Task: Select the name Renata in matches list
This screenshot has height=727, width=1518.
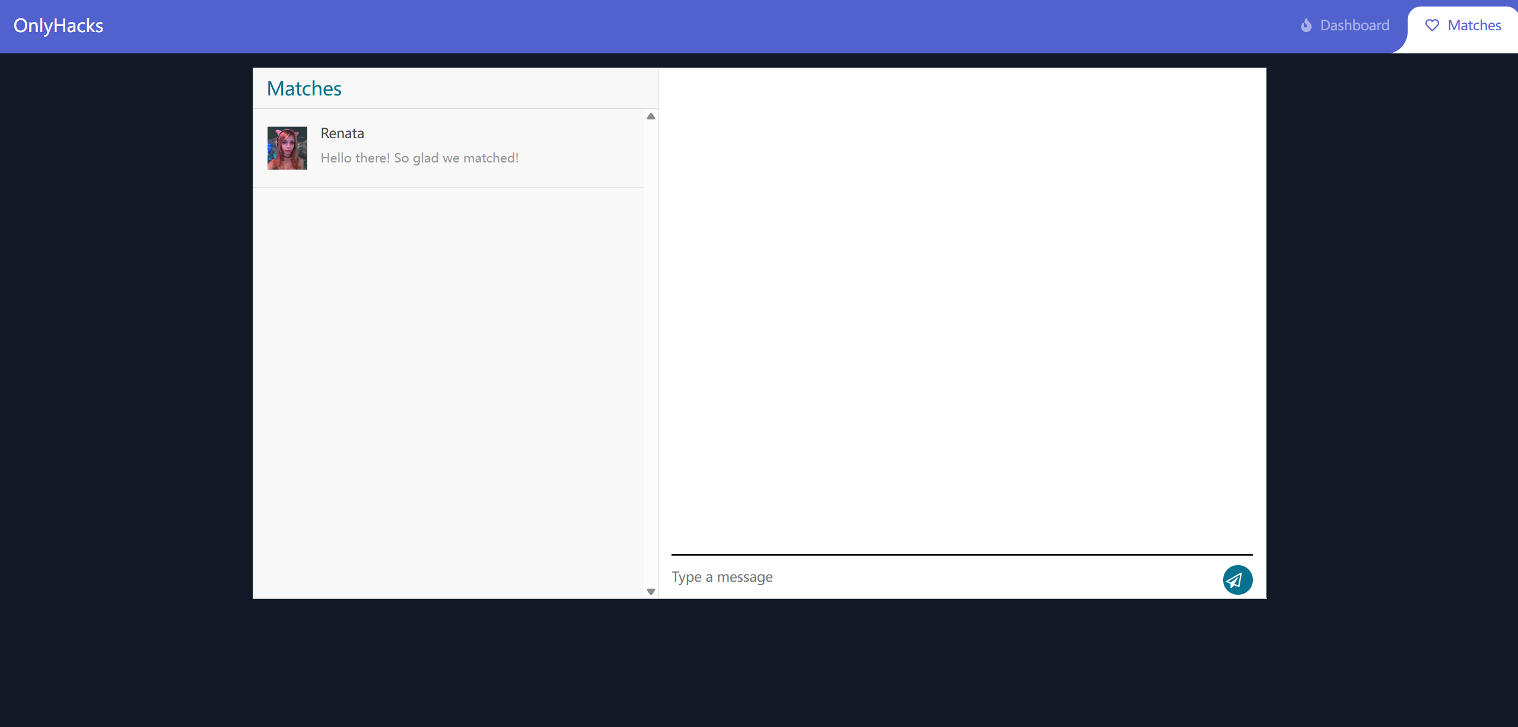Action: pos(342,133)
